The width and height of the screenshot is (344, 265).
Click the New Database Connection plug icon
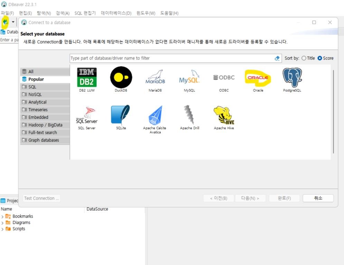(5, 22)
